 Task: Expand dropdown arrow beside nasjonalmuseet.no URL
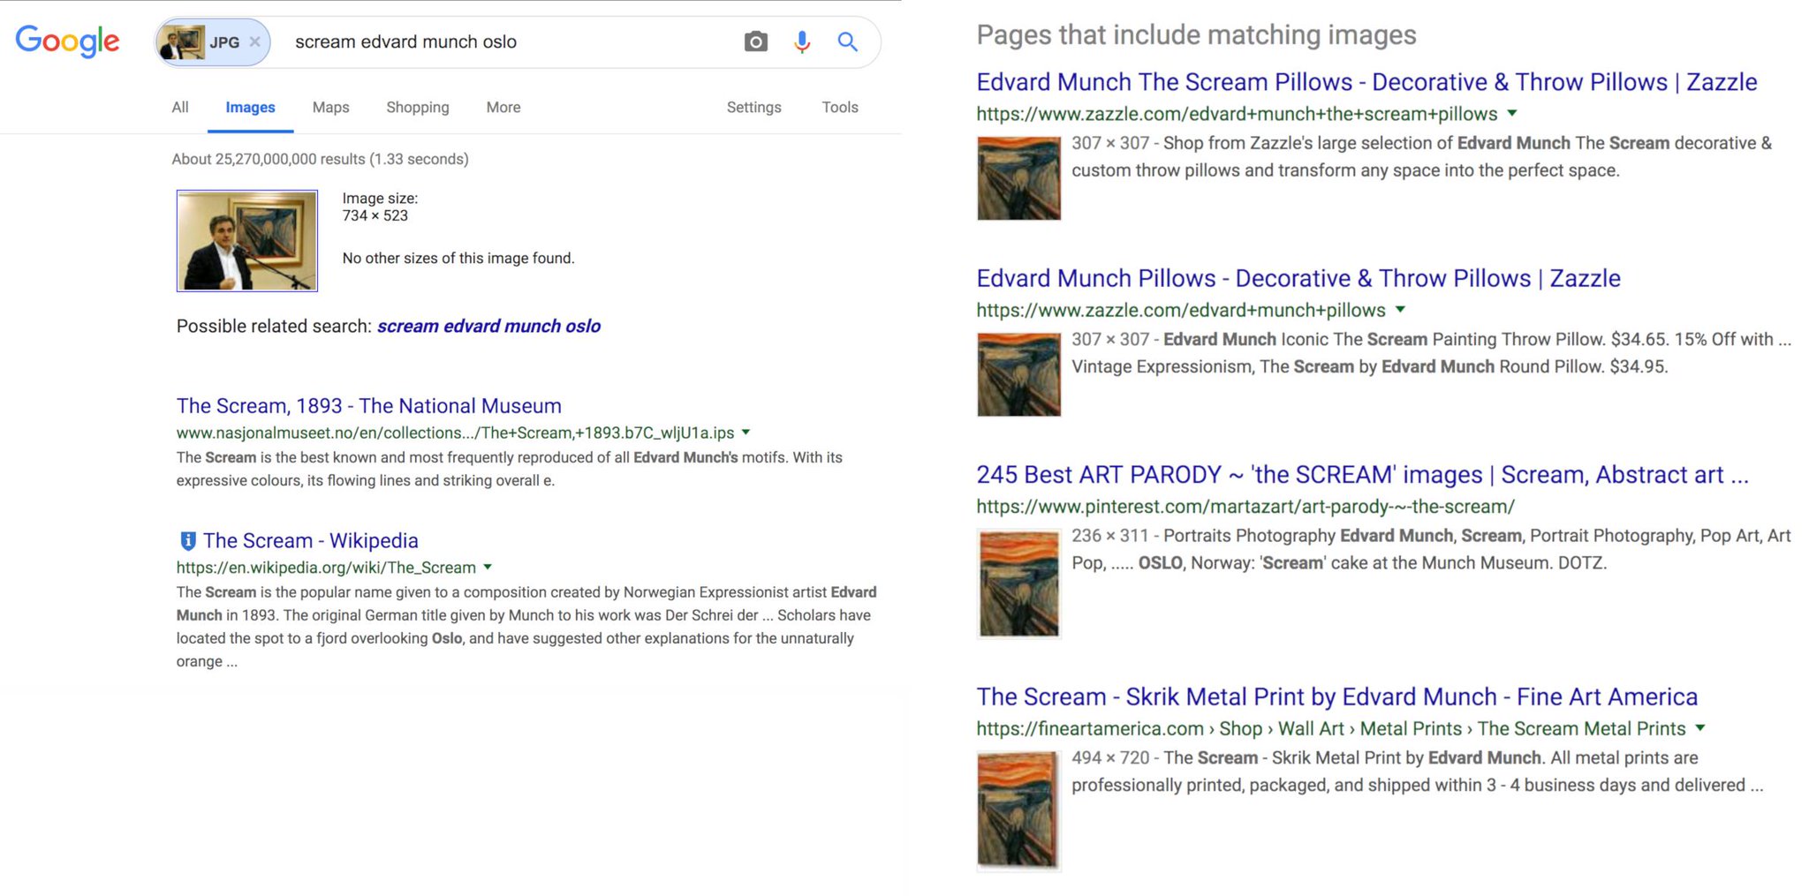(746, 433)
